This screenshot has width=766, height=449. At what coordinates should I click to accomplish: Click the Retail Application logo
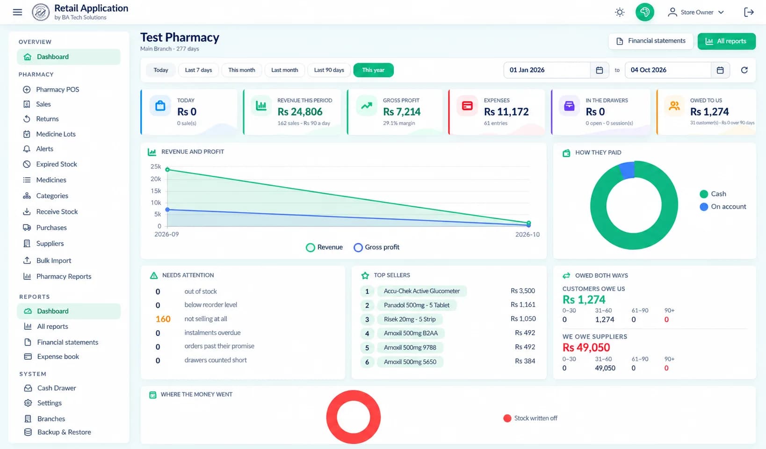tap(41, 12)
